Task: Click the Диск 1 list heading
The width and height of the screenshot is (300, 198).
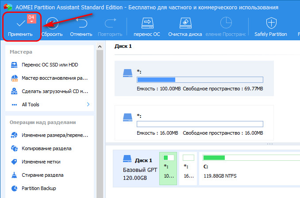Action: [123, 46]
